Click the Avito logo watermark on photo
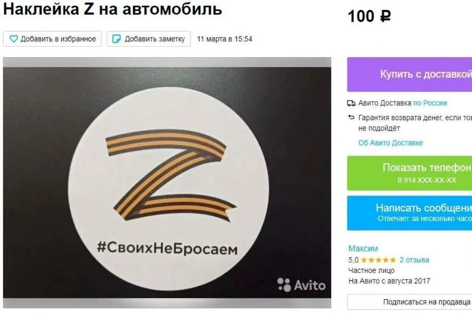This screenshot has height=314, width=472. 301,285
